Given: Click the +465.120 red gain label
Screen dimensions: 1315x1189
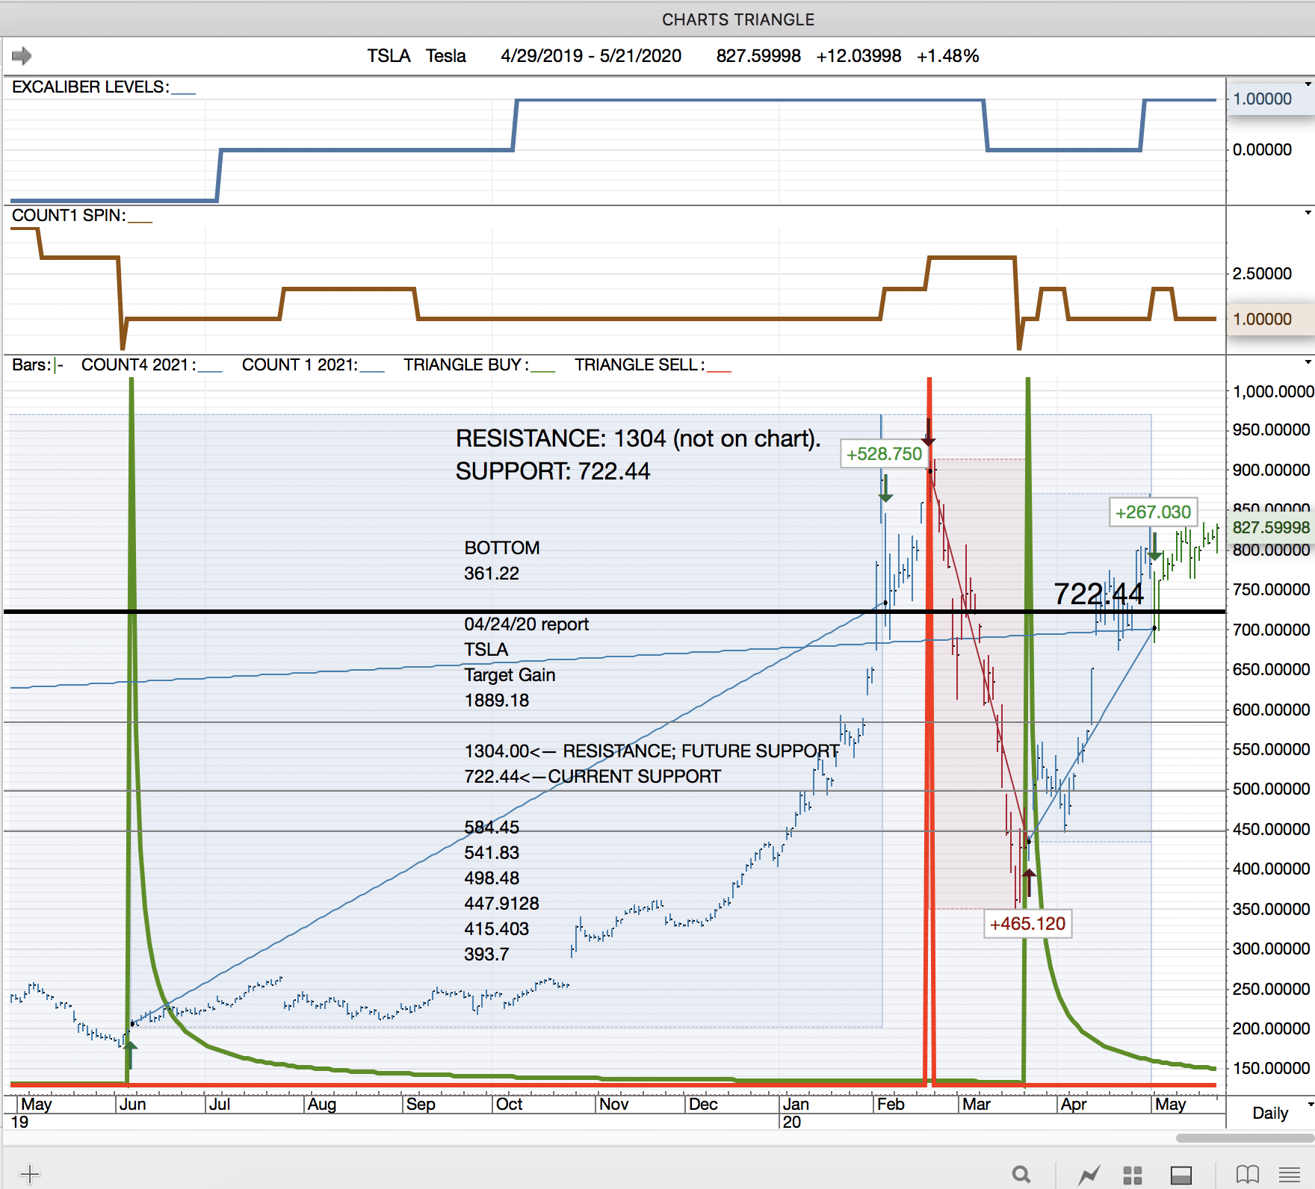Looking at the screenshot, I should 1027,924.
